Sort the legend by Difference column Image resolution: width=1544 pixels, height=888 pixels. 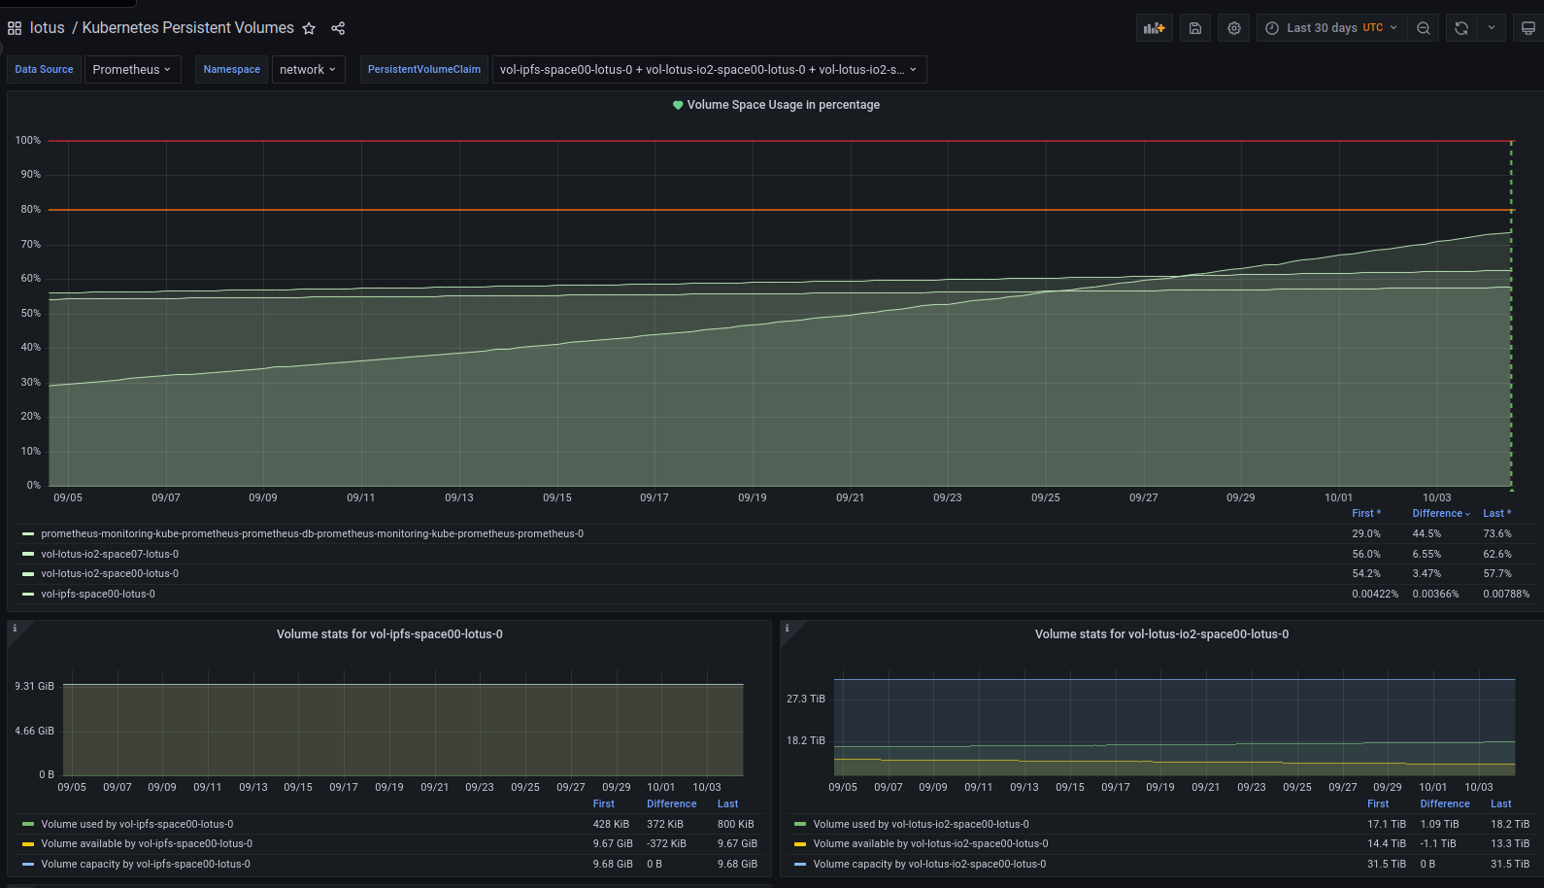(1439, 513)
